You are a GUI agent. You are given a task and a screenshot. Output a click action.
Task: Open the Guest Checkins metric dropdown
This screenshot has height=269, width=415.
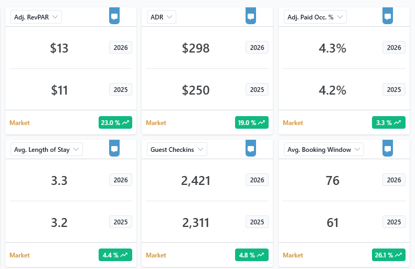[177, 150]
